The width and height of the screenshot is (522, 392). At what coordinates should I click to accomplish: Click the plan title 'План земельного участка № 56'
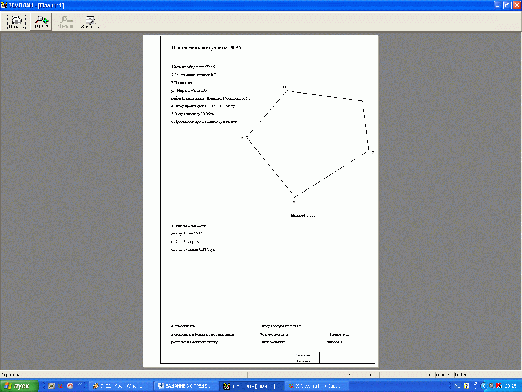tap(206, 48)
